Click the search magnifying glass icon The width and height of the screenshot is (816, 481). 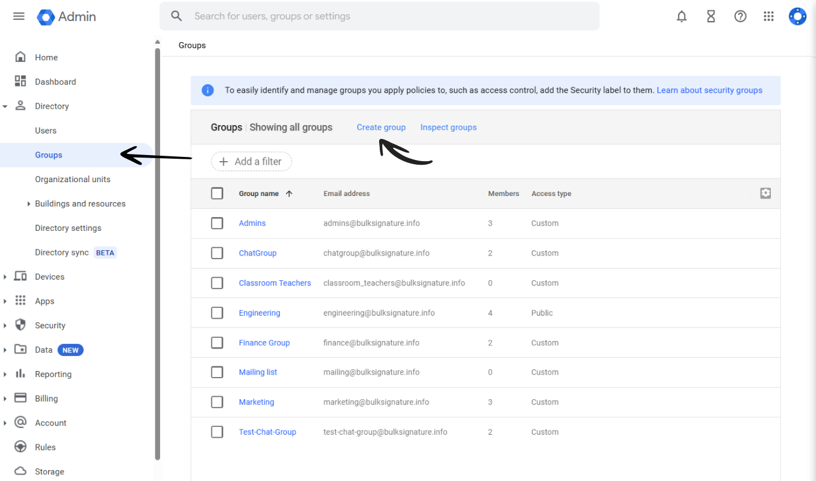176,16
